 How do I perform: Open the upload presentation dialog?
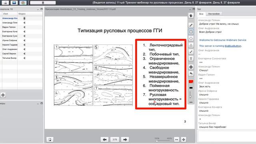(50, 140)
